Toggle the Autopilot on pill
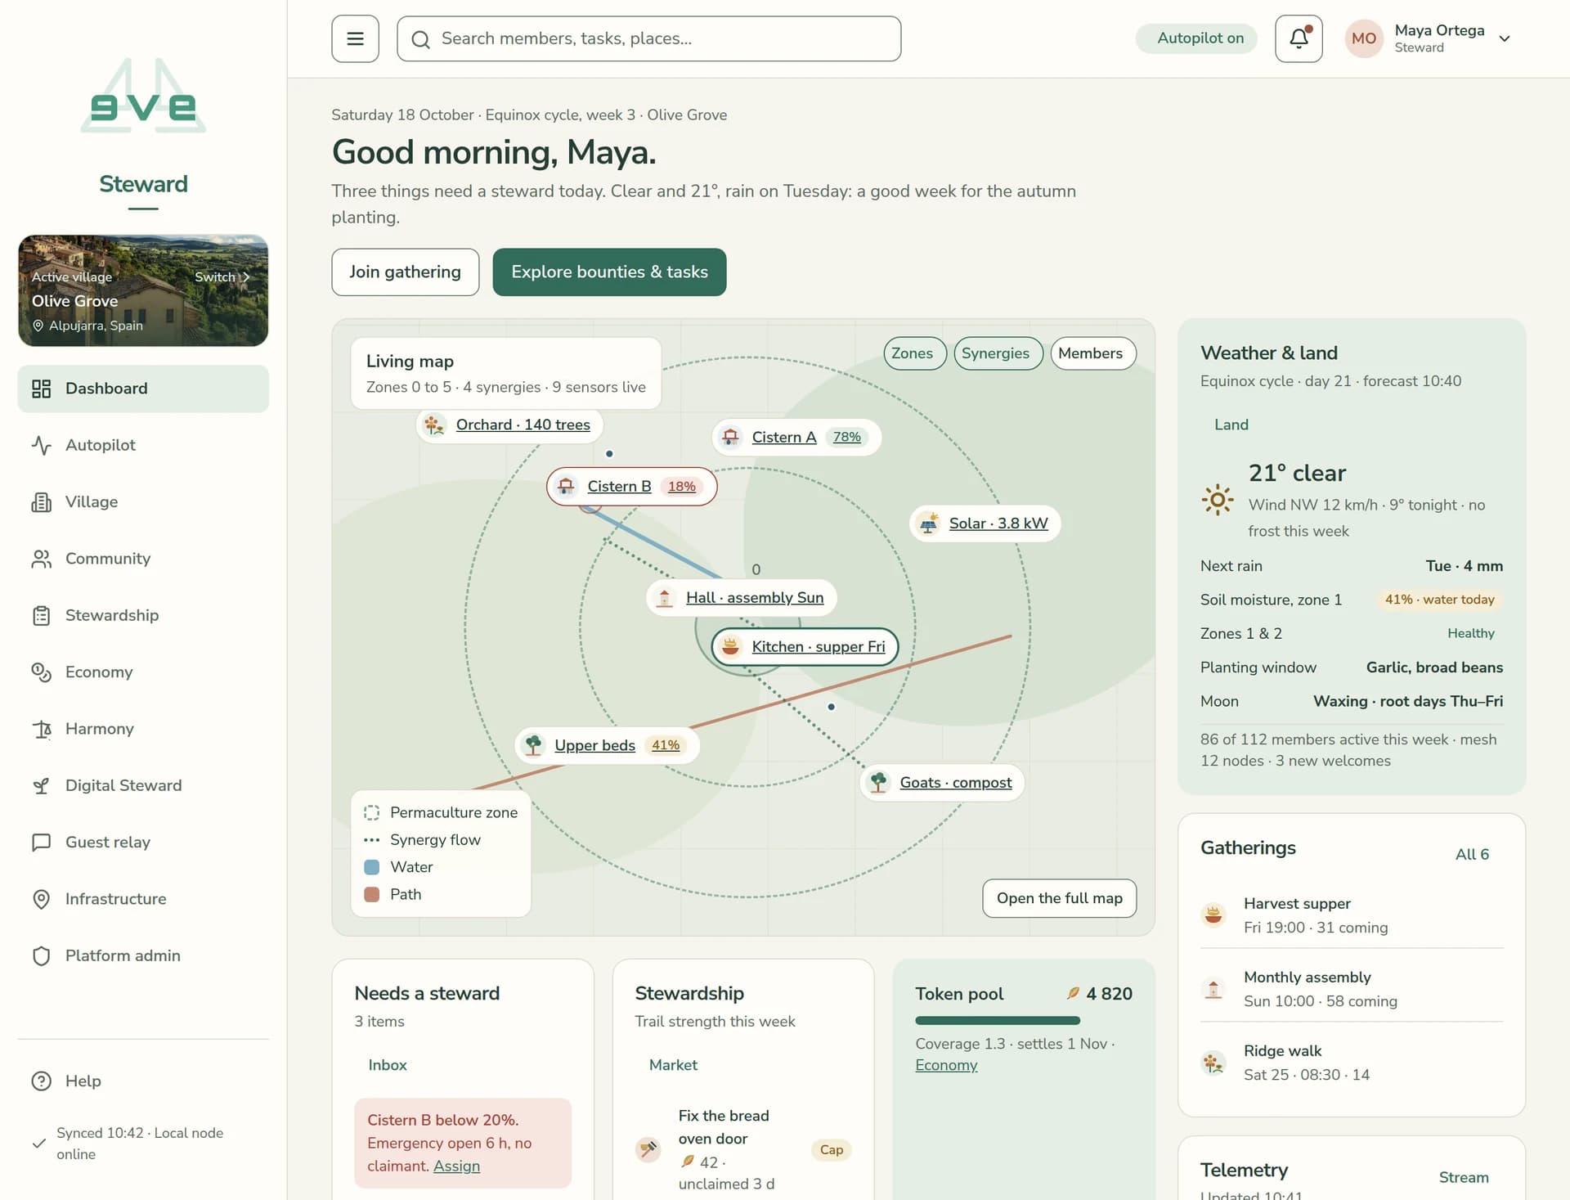 point(1196,38)
